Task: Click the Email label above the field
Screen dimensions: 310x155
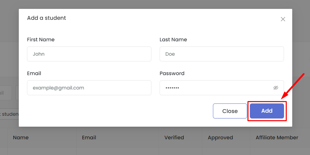Action: coord(34,73)
